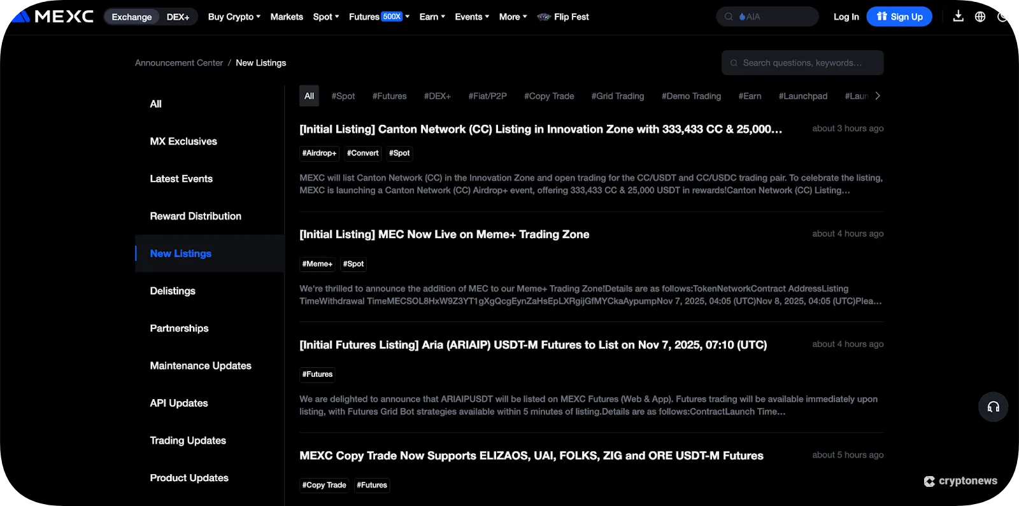The height and width of the screenshot is (506, 1019).
Task: Open headset customer support chat
Action: [993, 407]
